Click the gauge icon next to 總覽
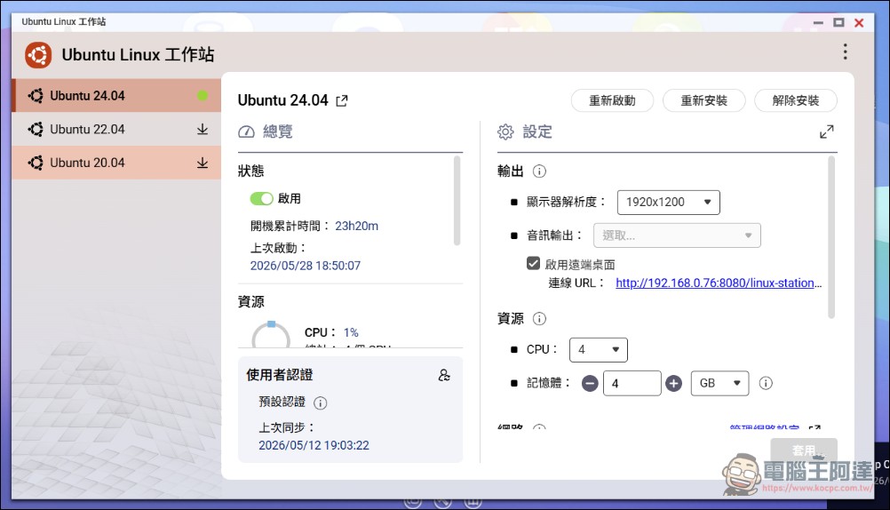Image resolution: width=890 pixels, height=510 pixels. [x=246, y=131]
